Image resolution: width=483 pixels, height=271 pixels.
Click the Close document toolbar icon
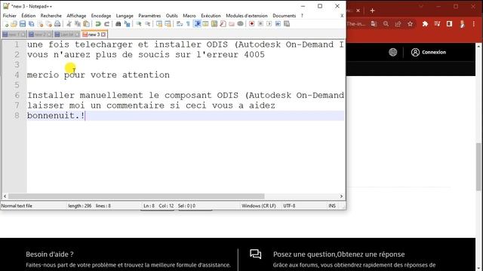click(x=40, y=24)
